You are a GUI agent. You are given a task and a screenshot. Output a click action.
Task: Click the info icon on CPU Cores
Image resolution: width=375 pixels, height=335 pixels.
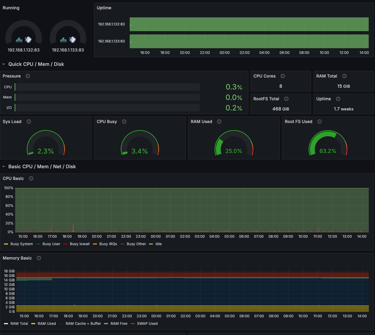[282, 76]
